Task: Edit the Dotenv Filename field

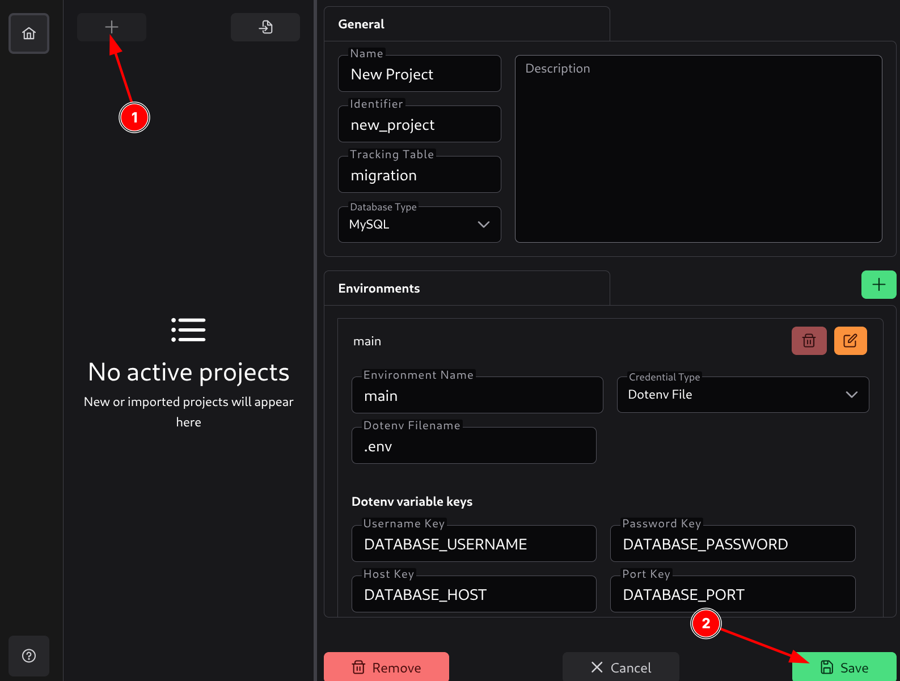Action: (474, 446)
